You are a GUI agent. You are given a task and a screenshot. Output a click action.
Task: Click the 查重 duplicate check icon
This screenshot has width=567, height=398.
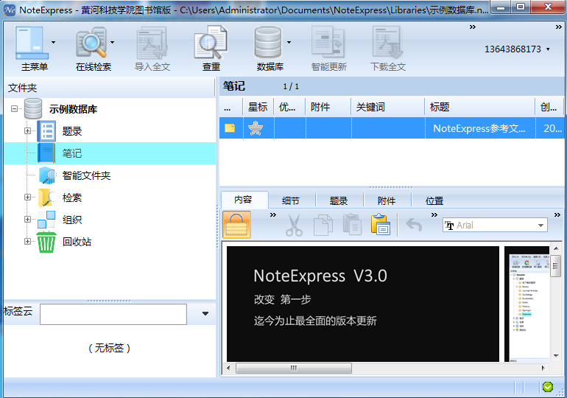point(211,45)
